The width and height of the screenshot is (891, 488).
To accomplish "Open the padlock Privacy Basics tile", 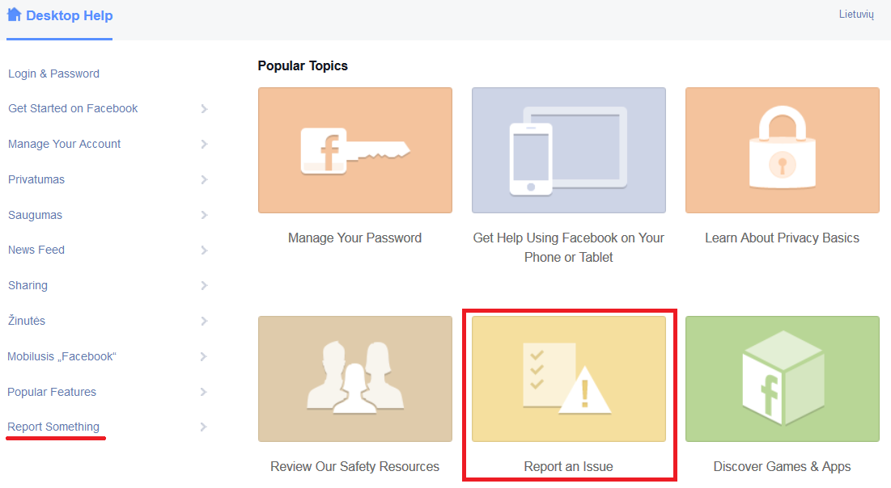I will tap(783, 150).
